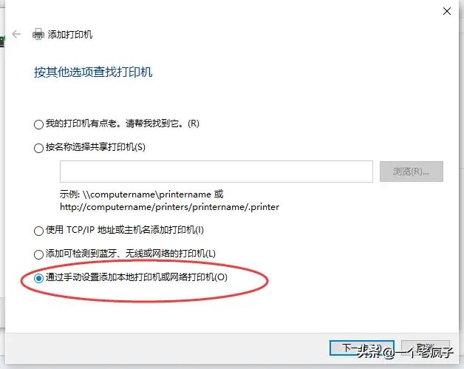Viewport: 464px width, 369px height.
Task: Click the printer icon beside 添加打印机
Action: coord(38,34)
